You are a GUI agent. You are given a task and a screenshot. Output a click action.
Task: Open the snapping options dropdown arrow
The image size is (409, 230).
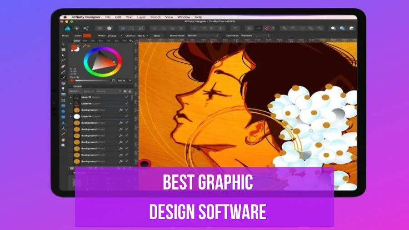[274, 28]
